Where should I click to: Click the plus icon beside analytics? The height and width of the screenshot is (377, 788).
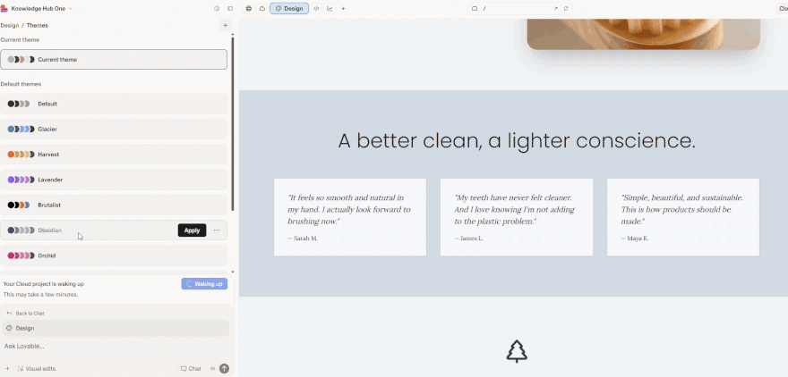pos(343,8)
